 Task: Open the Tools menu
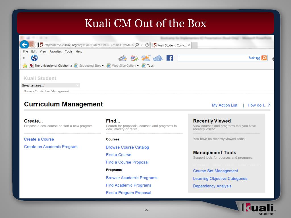(x=69, y=52)
